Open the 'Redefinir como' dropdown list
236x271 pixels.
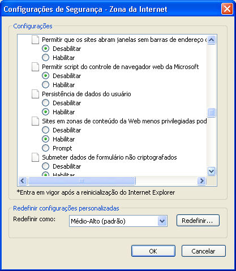coord(118,221)
